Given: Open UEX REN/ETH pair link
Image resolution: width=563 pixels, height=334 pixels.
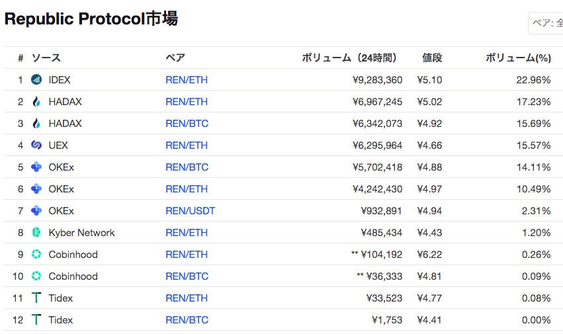Looking at the screenshot, I should coord(187,146).
